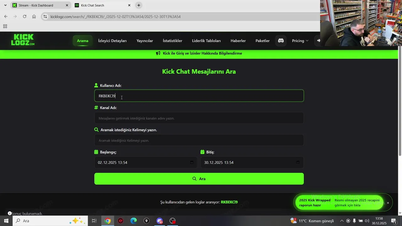The width and height of the screenshot is (402, 226).
Task: Dismiss the Kick Wrapped notification
Action: pyautogui.click(x=388, y=203)
